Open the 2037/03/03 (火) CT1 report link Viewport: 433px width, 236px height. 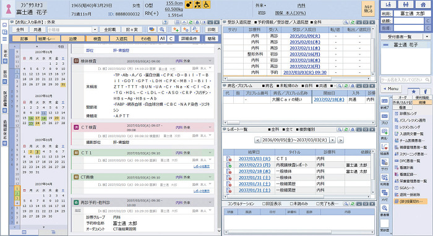(x=254, y=159)
